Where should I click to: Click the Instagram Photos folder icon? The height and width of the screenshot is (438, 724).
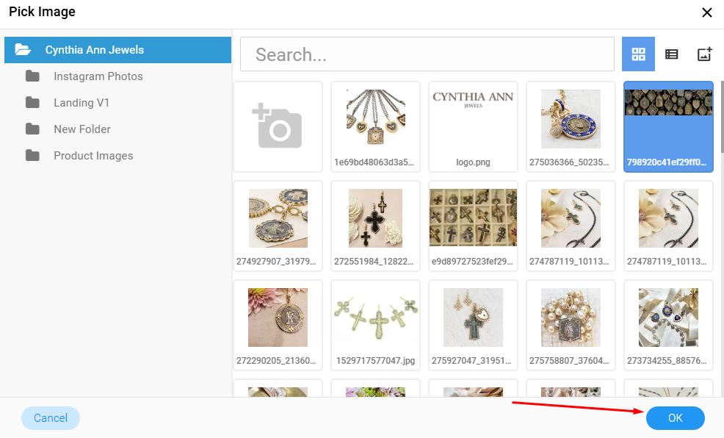click(x=32, y=76)
